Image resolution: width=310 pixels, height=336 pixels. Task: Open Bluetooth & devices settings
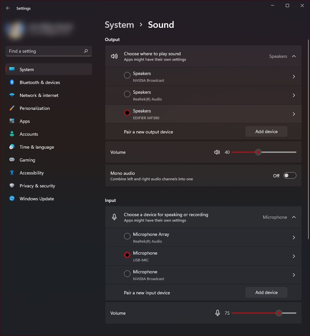click(39, 82)
